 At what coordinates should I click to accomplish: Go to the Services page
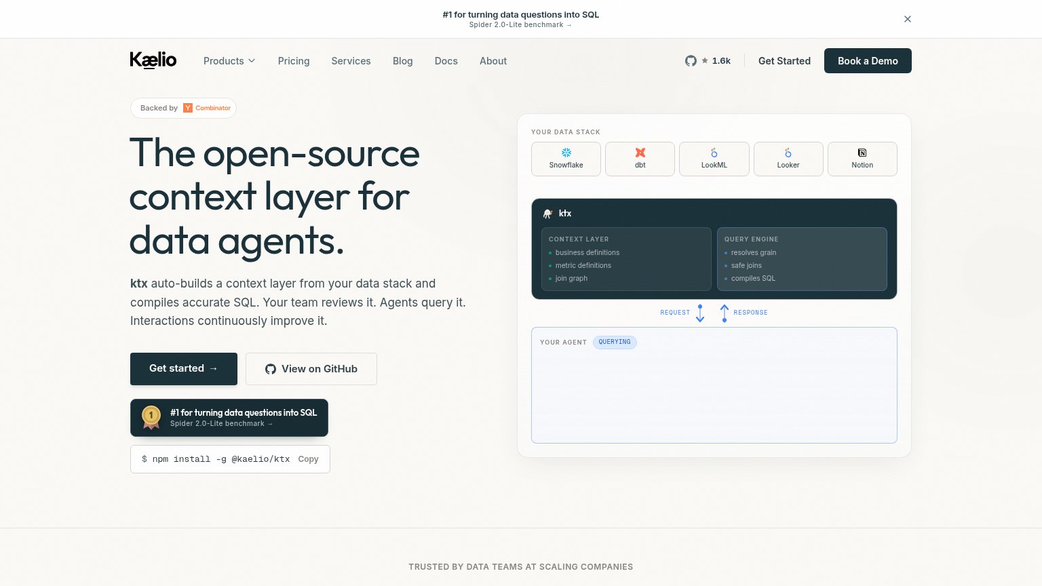351,61
